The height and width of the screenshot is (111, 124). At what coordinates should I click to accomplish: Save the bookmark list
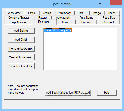point(21,66)
